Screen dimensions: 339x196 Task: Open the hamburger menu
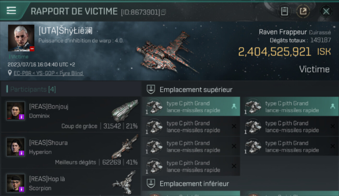tap(11, 10)
